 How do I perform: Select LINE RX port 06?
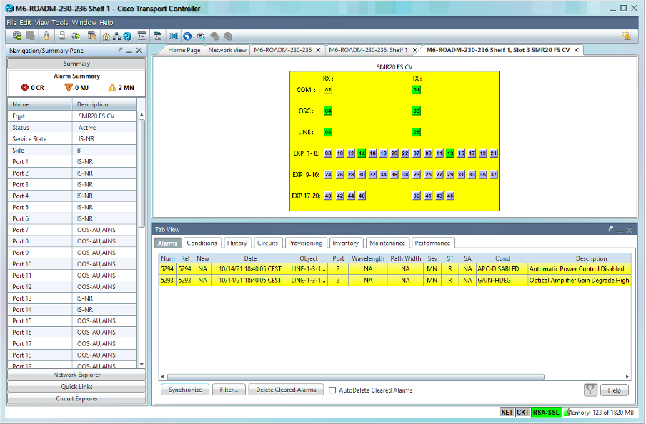coord(328,132)
